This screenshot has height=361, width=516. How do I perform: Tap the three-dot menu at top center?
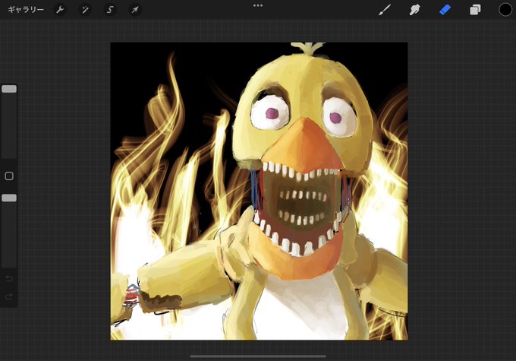tap(258, 5)
